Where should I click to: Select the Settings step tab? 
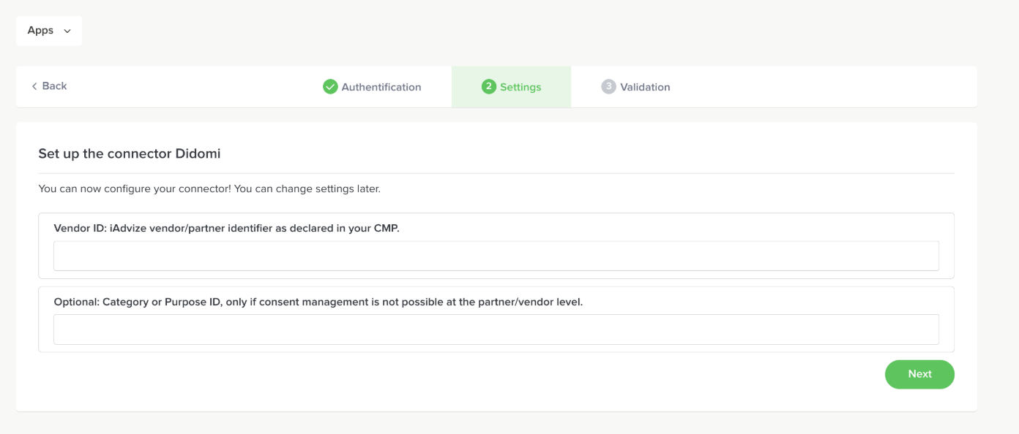point(520,87)
